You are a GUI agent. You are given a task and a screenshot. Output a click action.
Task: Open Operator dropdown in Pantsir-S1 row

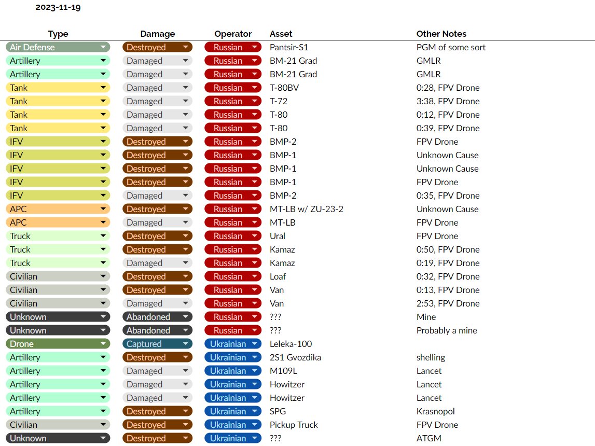(233, 47)
